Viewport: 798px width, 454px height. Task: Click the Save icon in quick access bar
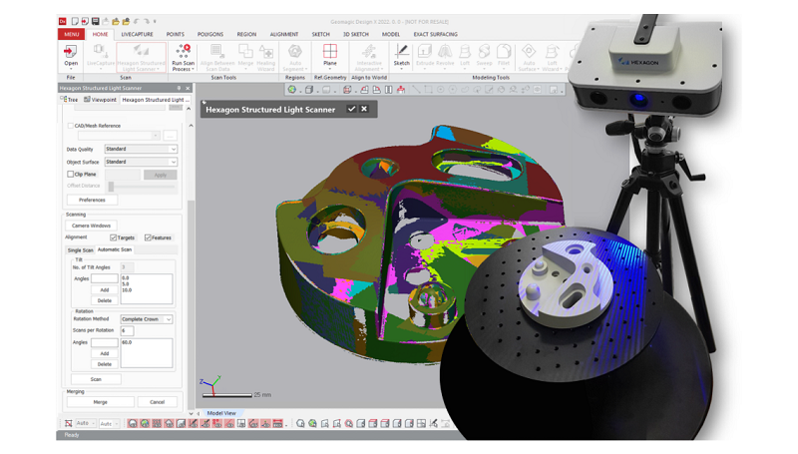pos(95,21)
